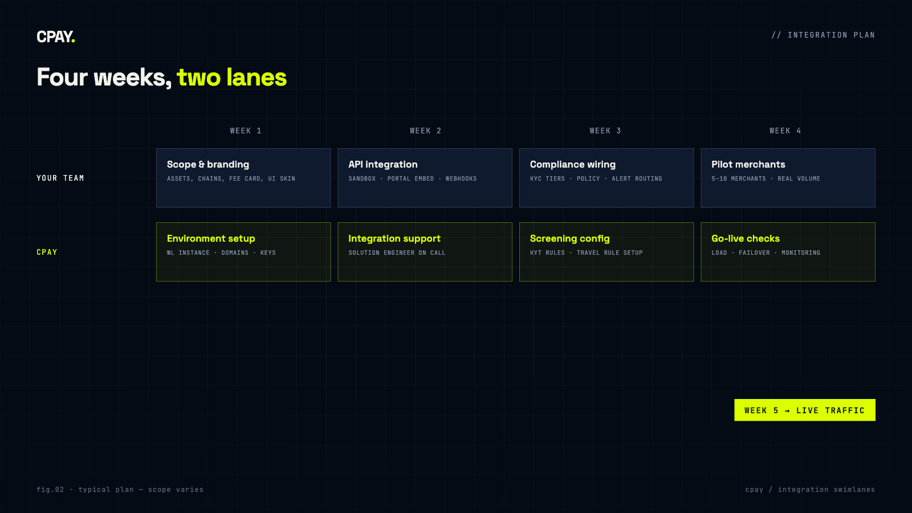Click 'SANDBOX · PORTAL EMBED · WEBHOOKS' text

tap(413, 179)
